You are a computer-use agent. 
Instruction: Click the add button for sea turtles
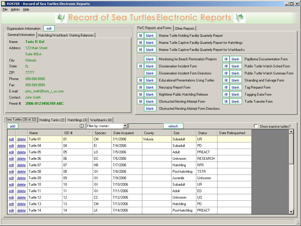pyautogui.click(x=13, y=126)
